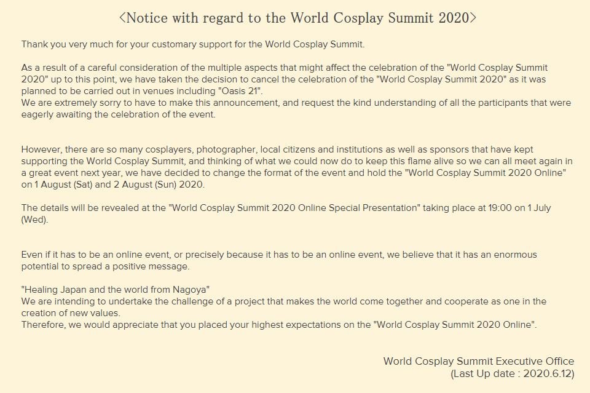The height and width of the screenshot is (393, 590).
Task: Click the "World Cosplay Summit Executive Office" signature
Action: tap(479, 361)
